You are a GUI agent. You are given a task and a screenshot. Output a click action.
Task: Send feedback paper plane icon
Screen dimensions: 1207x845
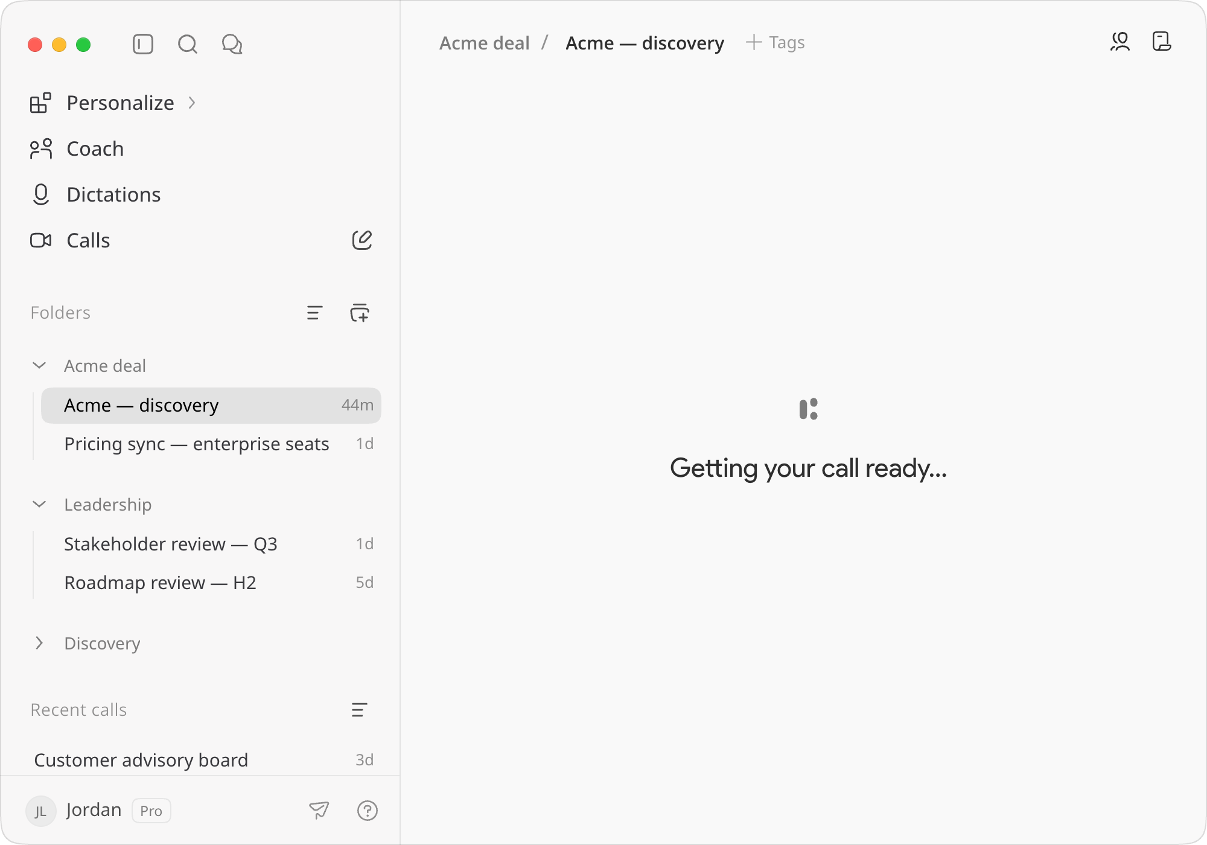click(319, 810)
